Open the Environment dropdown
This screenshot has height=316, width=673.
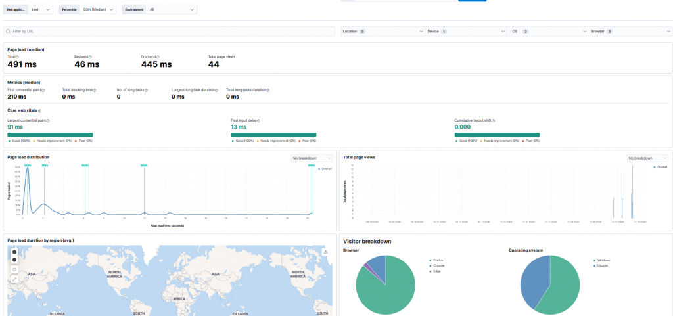[172, 10]
